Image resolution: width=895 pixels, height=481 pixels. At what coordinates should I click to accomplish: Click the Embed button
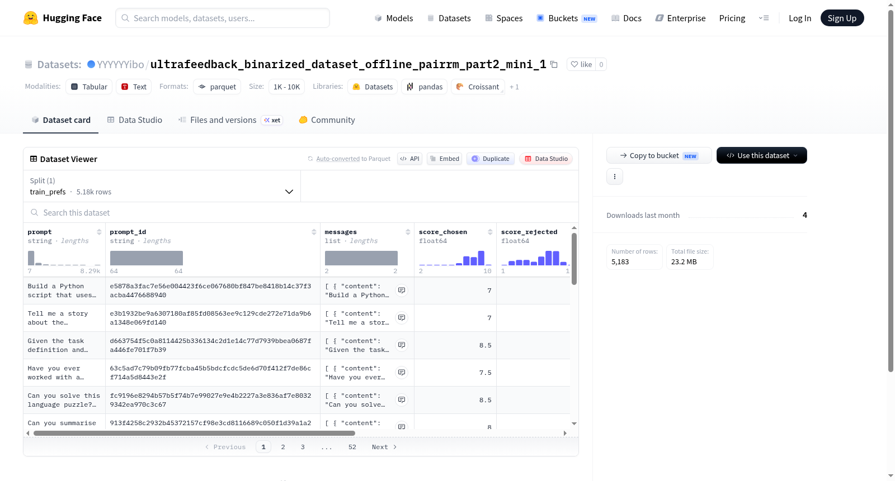point(444,159)
